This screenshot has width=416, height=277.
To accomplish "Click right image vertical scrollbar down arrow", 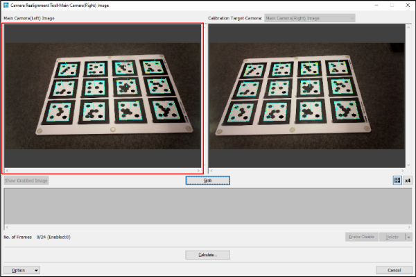I will pyautogui.click(x=408, y=165).
